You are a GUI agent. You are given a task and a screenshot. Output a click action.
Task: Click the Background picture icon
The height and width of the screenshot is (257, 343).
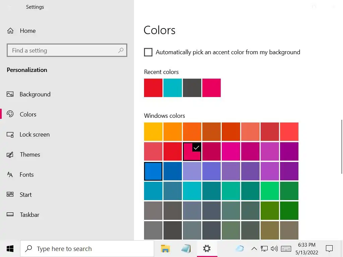(x=10, y=94)
